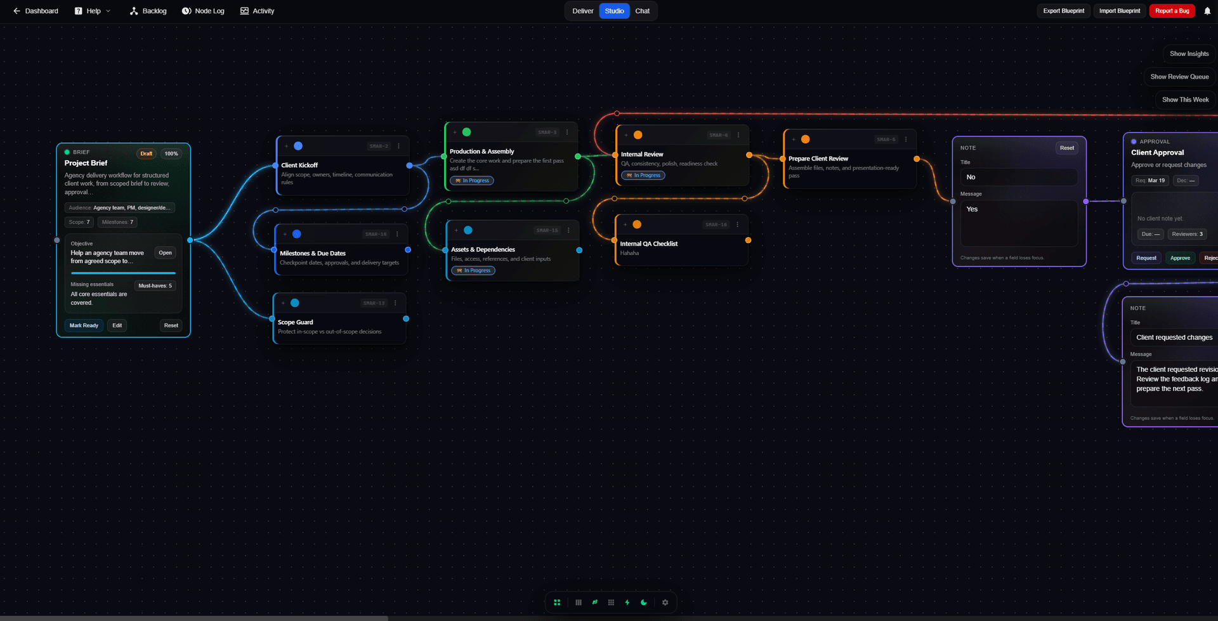Click plus icon on Scope Guard node
The height and width of the screenshot is (621, 1218).
click(x=283, y=303)
